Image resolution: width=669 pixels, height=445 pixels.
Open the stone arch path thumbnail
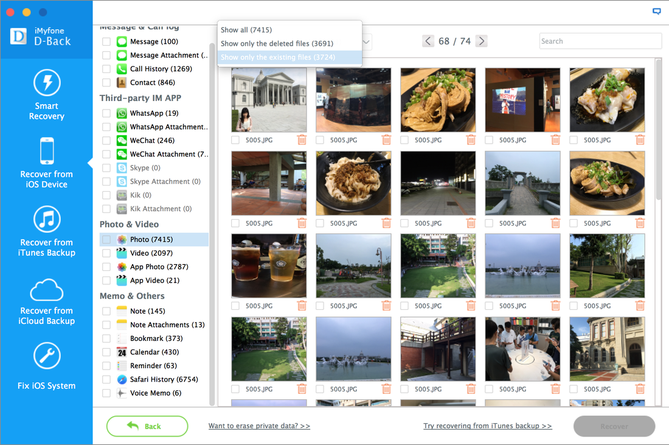click(x=522, y=183)
